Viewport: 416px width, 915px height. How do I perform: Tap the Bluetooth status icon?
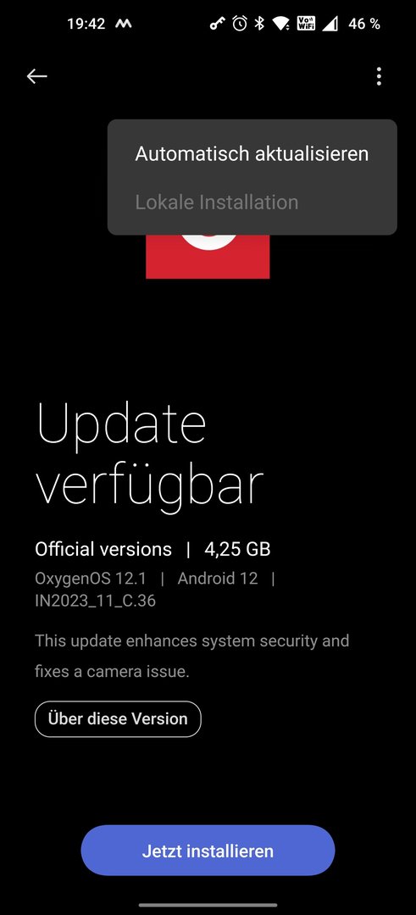tap(260, 24)
